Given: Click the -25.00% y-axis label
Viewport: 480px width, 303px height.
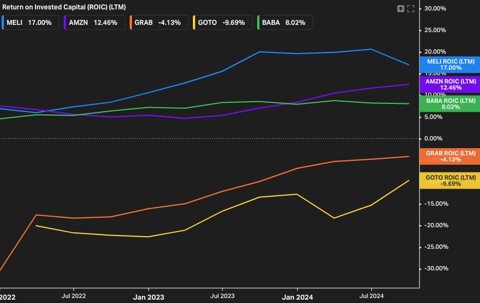Looking at the screenshot, I should [436, 247].
